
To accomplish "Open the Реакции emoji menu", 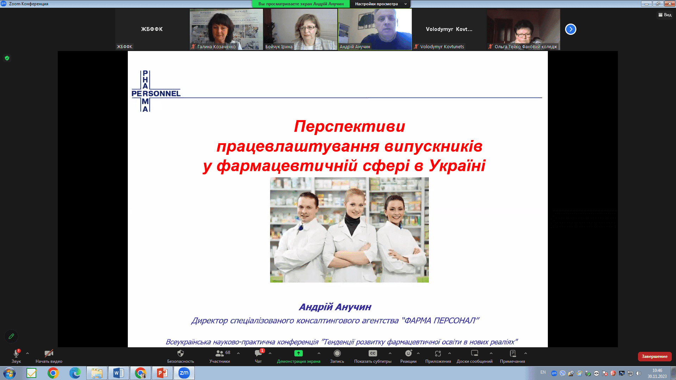I will (x=408, y=356).
